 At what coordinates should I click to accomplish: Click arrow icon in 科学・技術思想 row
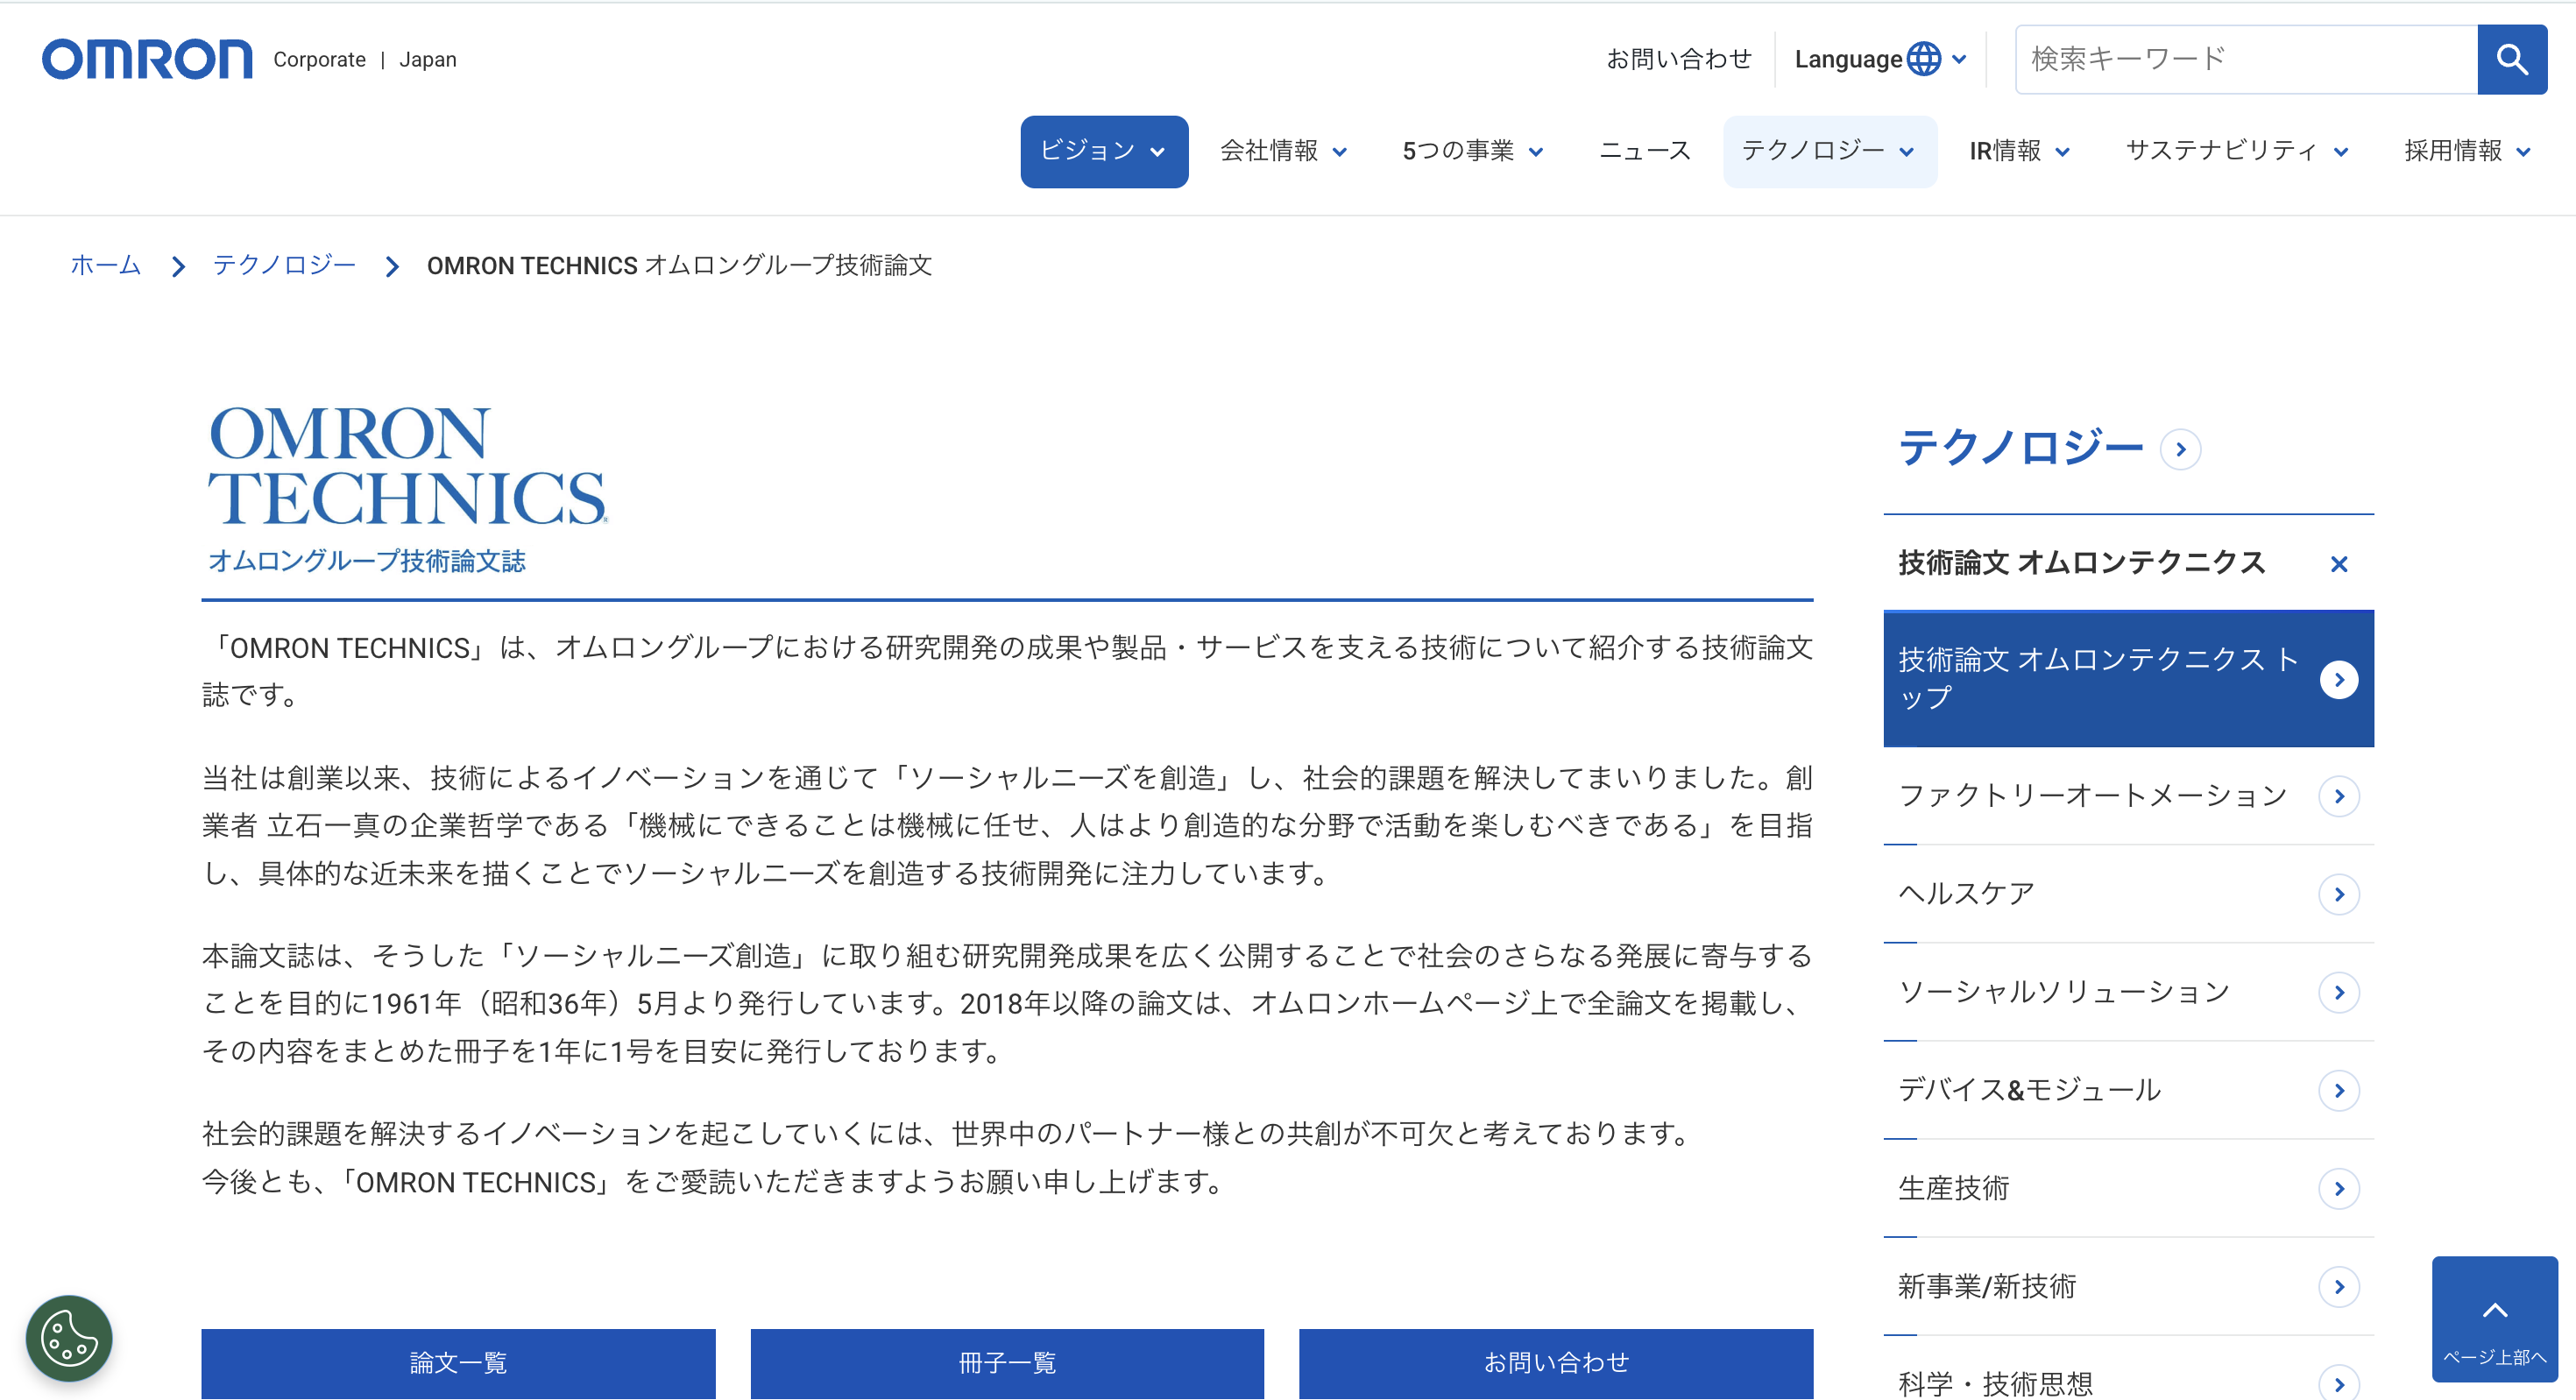[2338, 1383]
